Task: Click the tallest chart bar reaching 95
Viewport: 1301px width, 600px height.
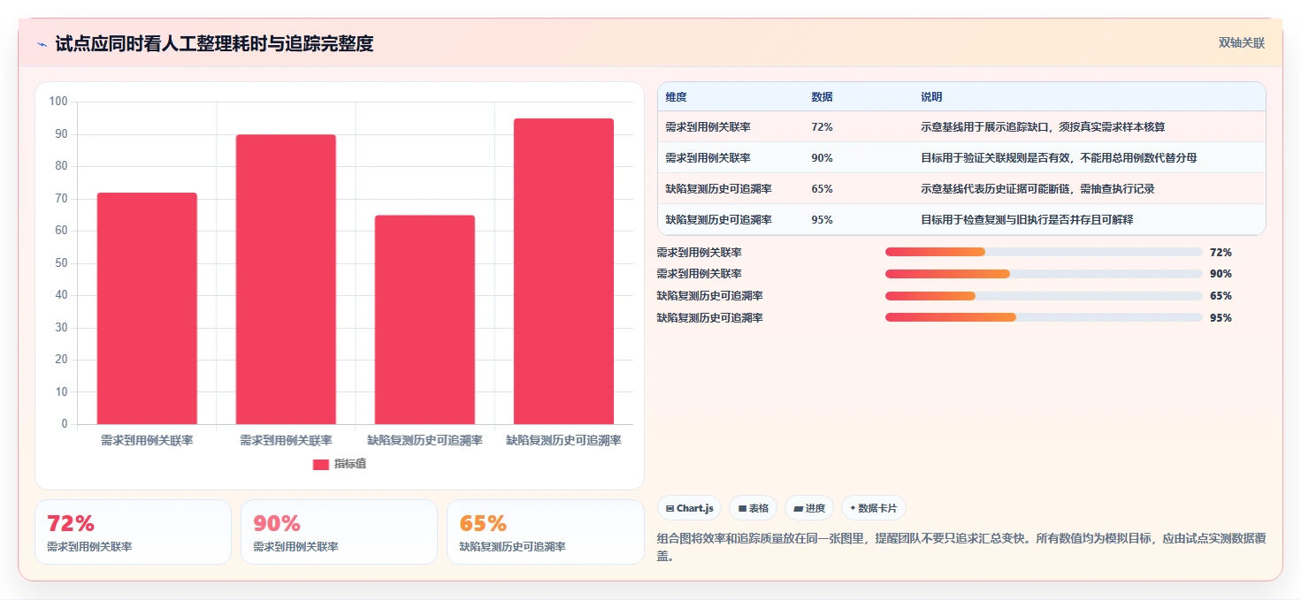Action: click(563, 271)
